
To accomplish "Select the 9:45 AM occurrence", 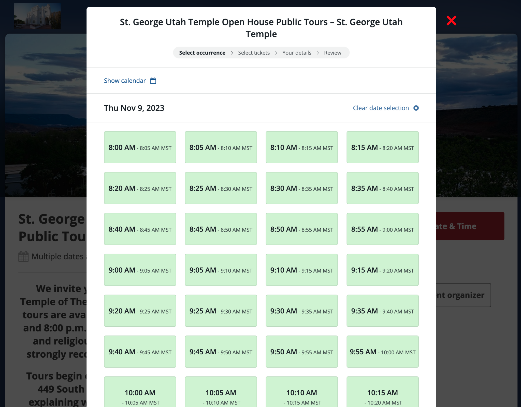I will [x=221, y=352].
